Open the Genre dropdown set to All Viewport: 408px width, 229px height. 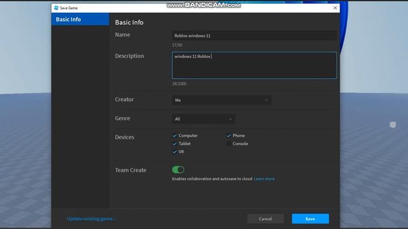203,119
